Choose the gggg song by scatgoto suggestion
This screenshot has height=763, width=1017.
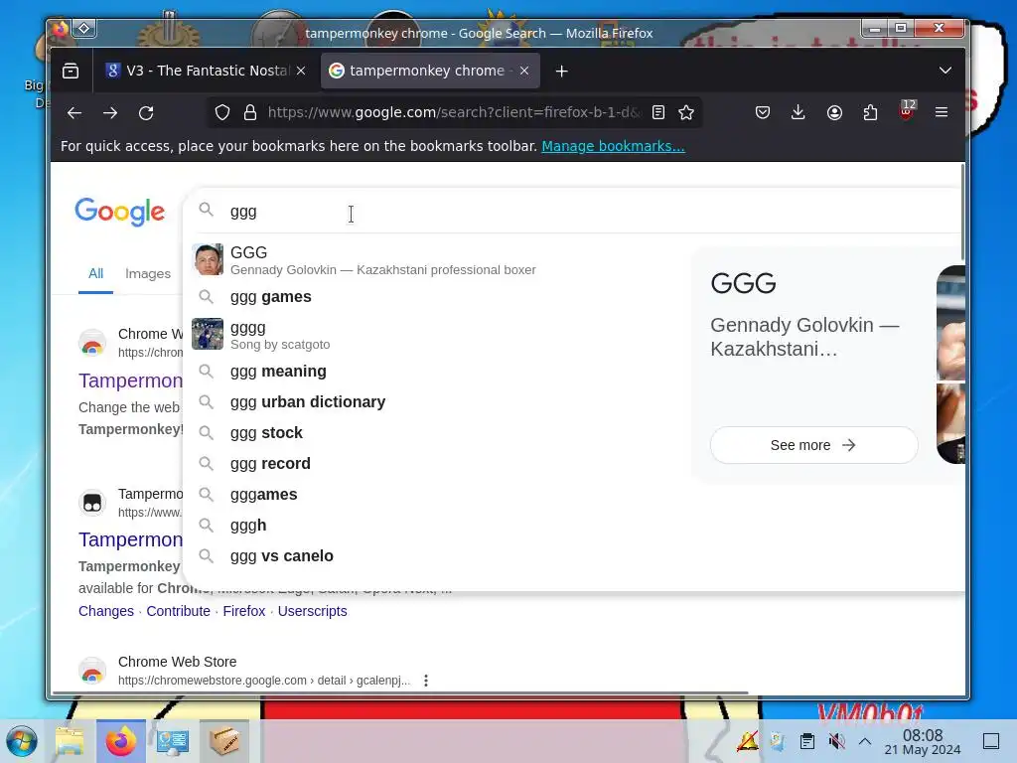[x=435, y=335]
